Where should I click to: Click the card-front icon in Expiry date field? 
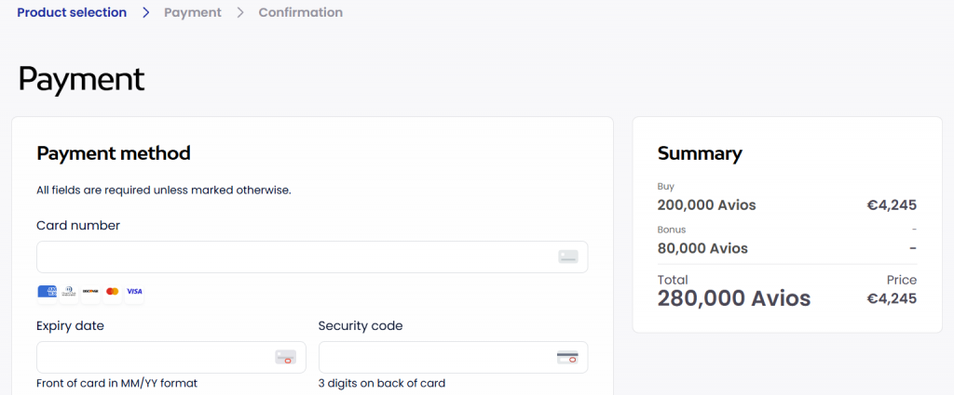[x=285, y=357]
